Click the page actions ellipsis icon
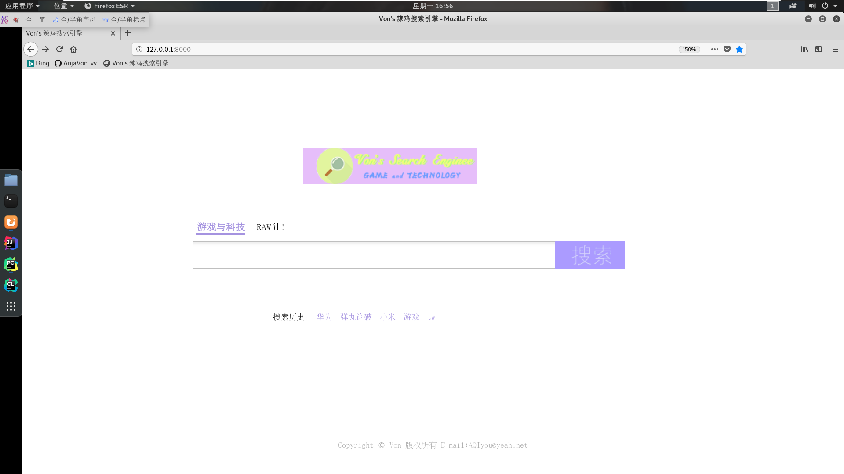Viewport: 844px width, 474px height. click(x=714, y=49)
